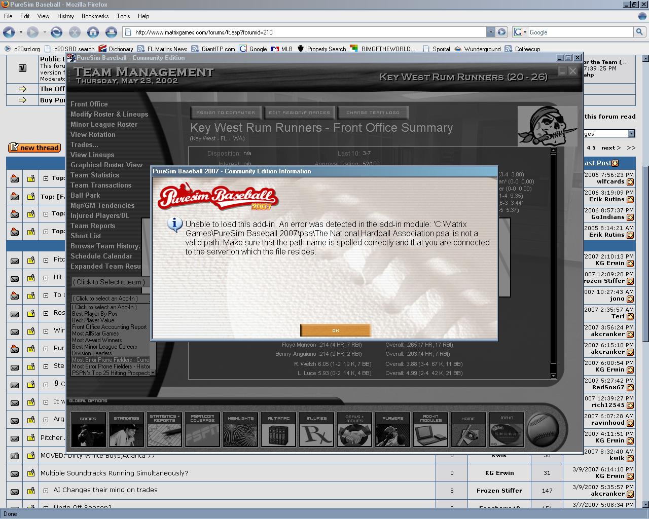The width and height of the screenshot is (649, 519).
Task: Click the Firefox Forward arrow button
Action: coord(32,32)
